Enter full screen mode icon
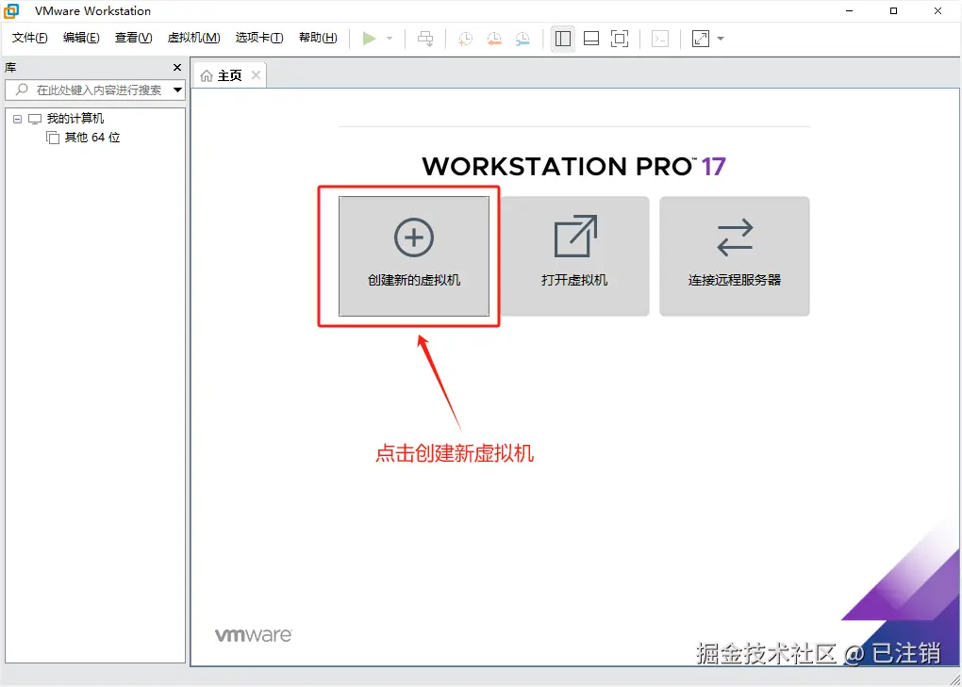Viewport: 962px width, 687px height. 620,39
